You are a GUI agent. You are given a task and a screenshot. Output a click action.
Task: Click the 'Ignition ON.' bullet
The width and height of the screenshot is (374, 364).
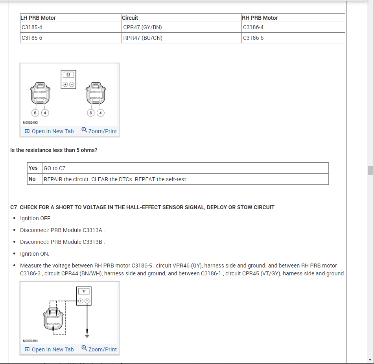(x=35, y=254)
